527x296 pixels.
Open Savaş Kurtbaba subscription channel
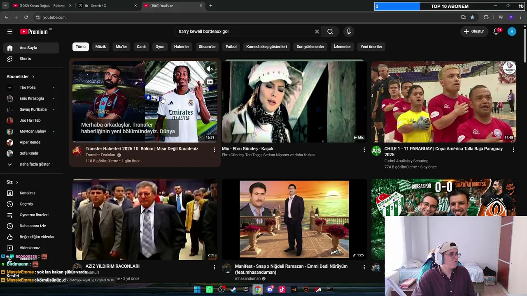pos(31,109)
